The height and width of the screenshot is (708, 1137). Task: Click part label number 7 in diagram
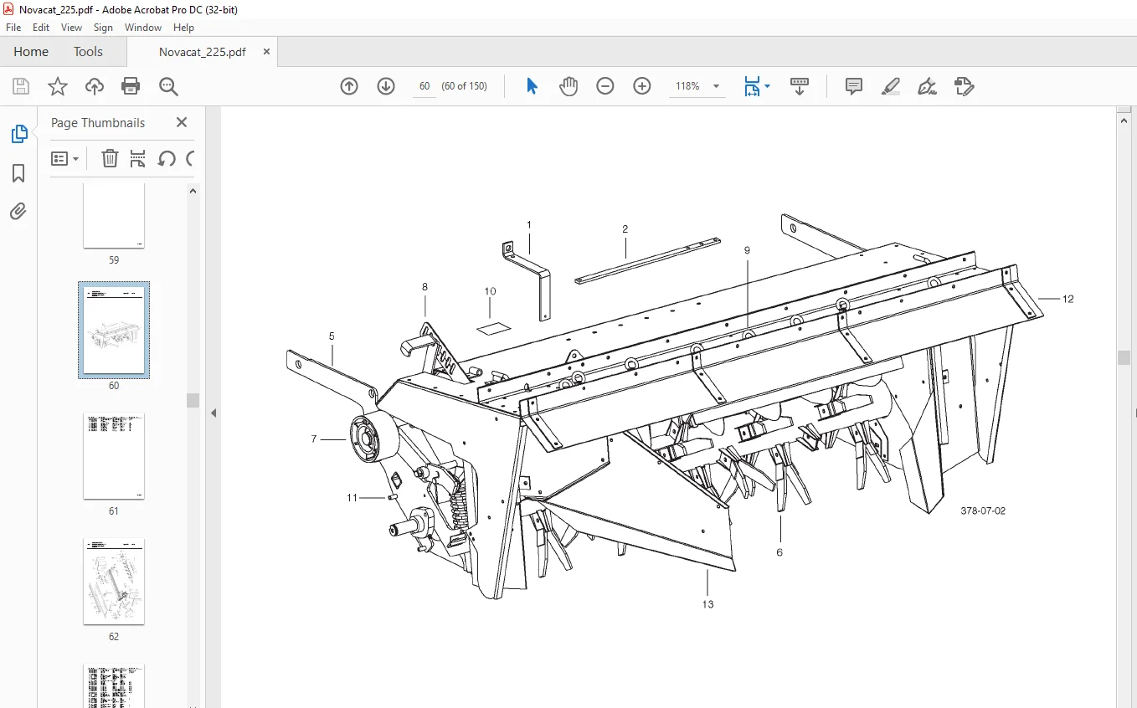point(314,439)
